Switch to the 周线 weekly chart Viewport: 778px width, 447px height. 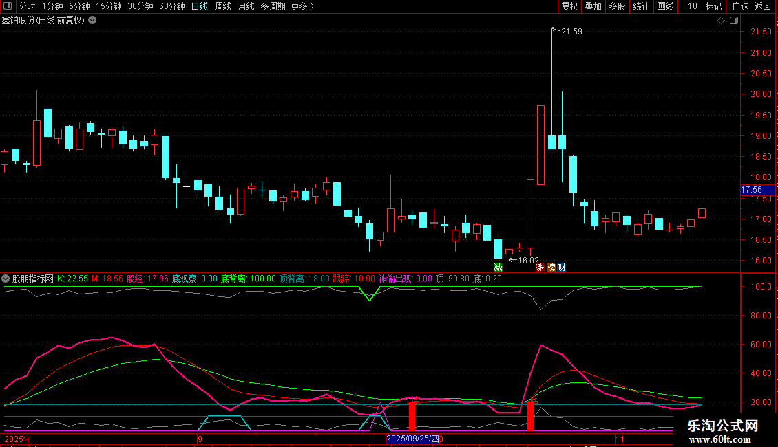(223, 7)
